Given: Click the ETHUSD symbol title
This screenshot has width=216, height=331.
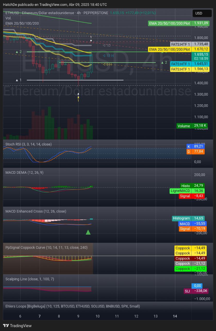Looking at the screenshot, I should coord(12,13).
